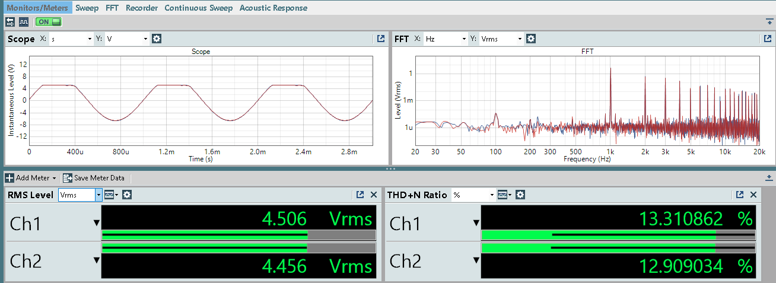Click the Save Meter Data button label
776x283 pixels.
tap(99, 178)
